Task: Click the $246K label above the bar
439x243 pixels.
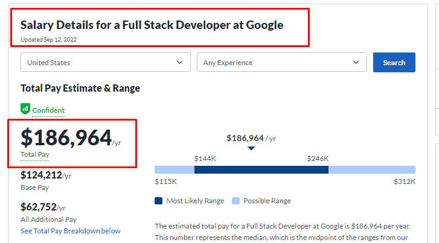Action: click(x=318, y=159)
